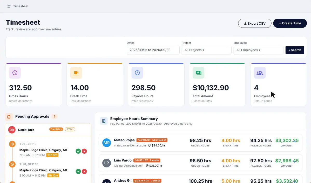The height and width of the screenshot is (183, 311).
Task: Click the 3 entries badge for Daniel Ruiz
Action: click(x=56, y=129)
